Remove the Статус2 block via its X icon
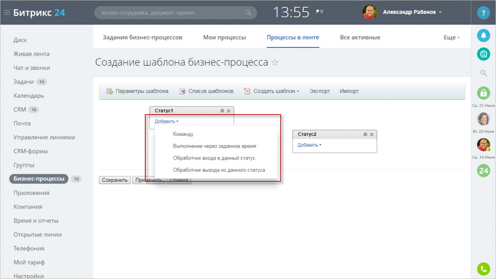Screen dimensions: 496x279 [x=372, y=134]
